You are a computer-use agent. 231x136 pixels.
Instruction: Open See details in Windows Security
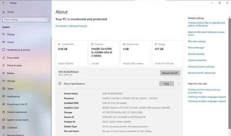click(71, 26)
